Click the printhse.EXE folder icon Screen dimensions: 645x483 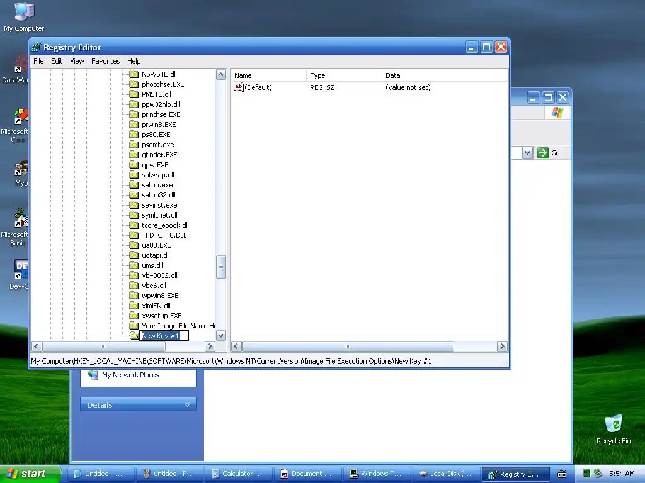(134, 114)
